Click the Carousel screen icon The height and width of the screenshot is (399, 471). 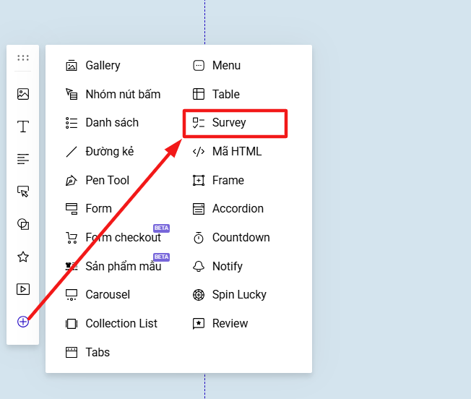[x=72, y=295]
